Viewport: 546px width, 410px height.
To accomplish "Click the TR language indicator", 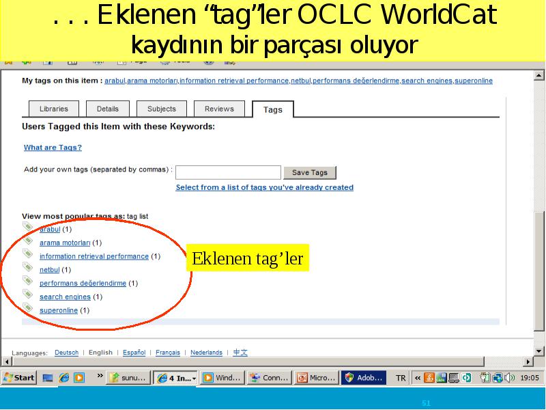I will pos(401,378).
